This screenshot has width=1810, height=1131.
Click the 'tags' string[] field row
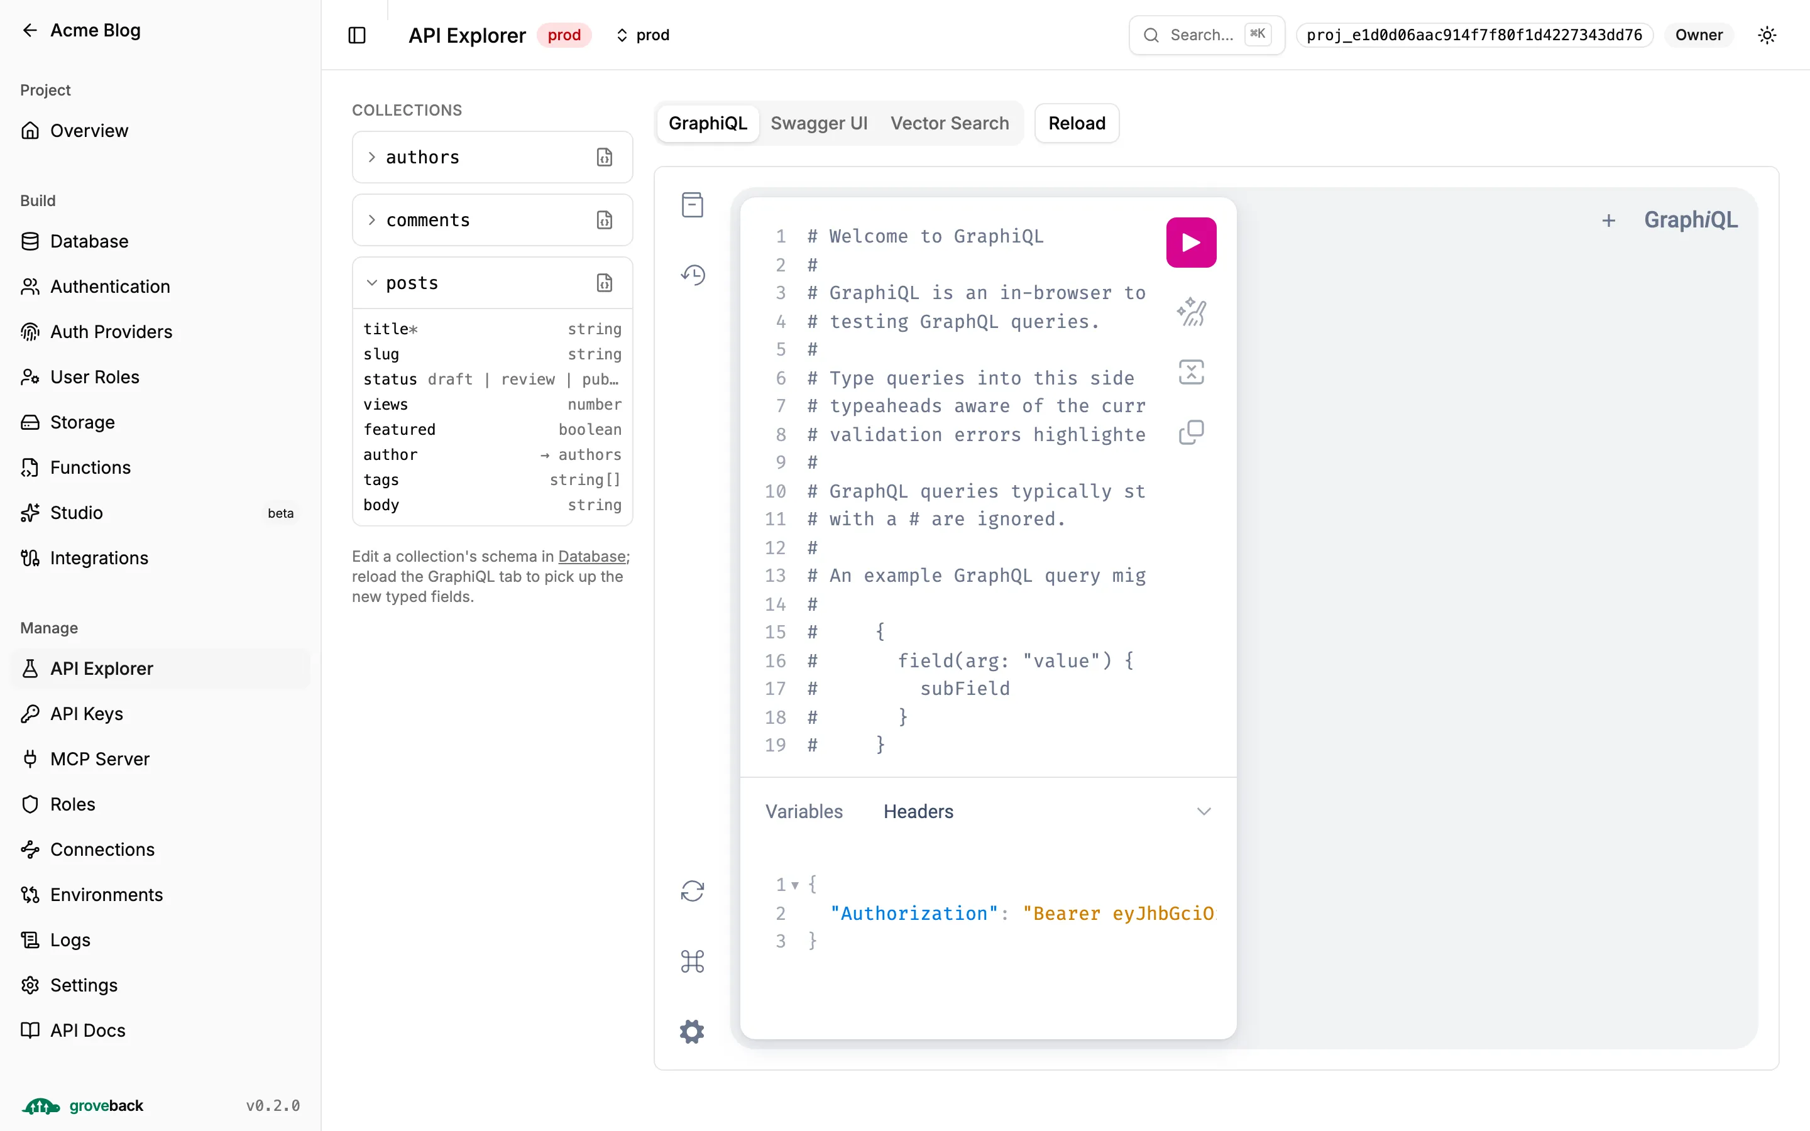coord(492,480)
